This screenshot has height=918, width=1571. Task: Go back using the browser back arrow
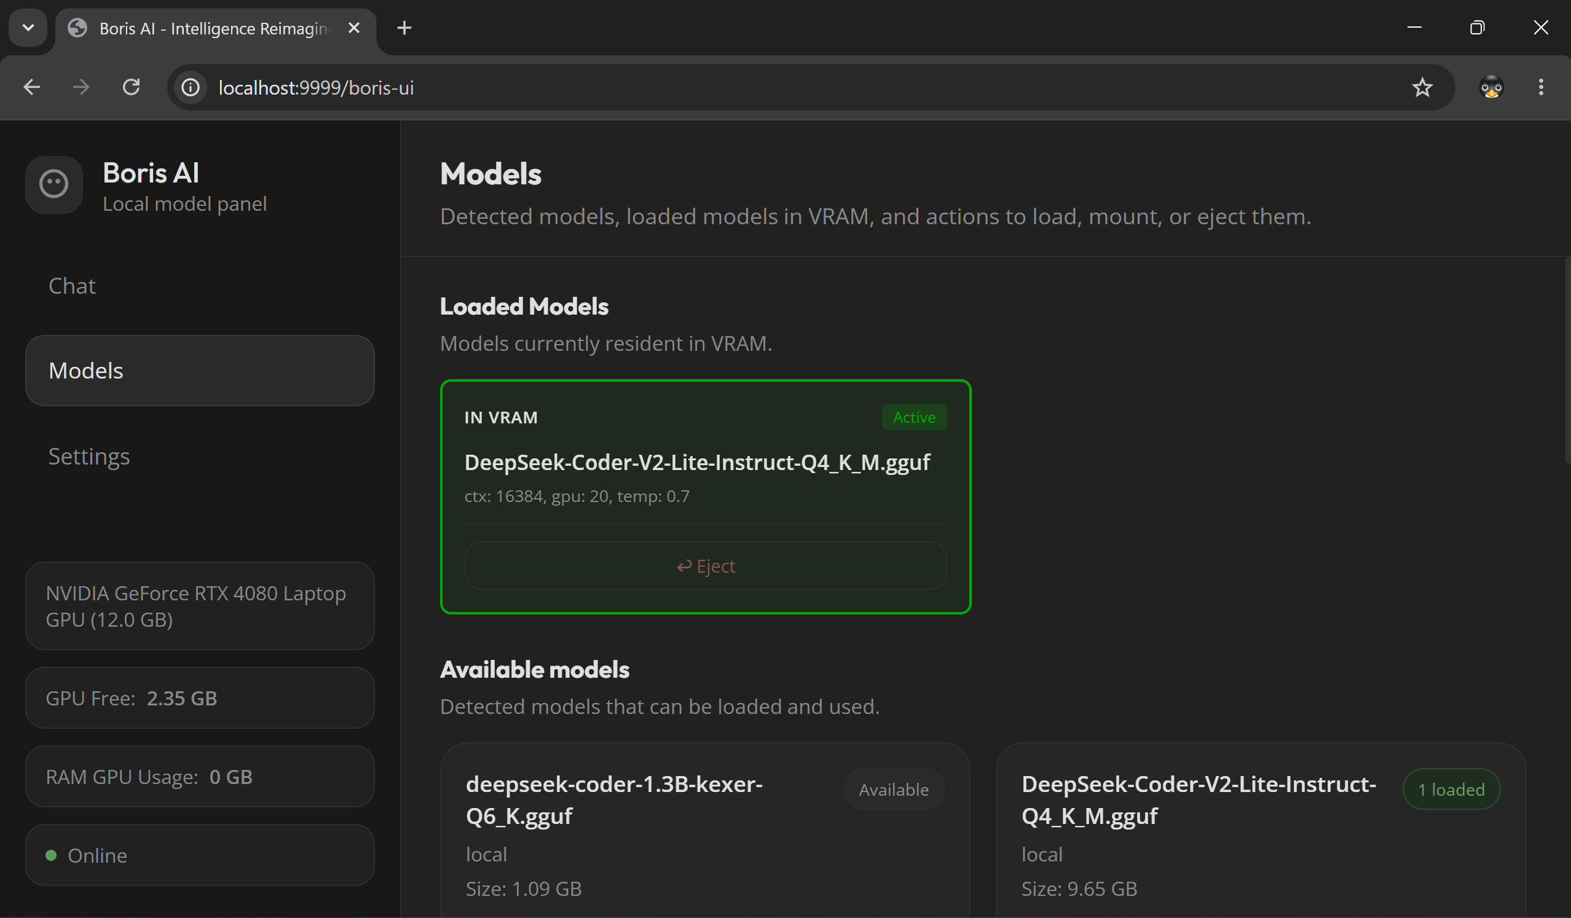click(32, 87)
